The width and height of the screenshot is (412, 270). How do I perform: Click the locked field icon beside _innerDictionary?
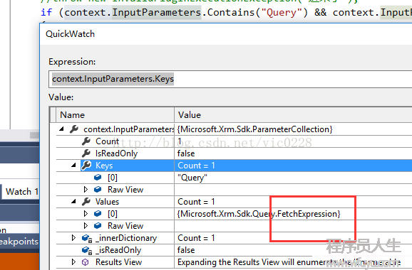(x=87, y=238)
